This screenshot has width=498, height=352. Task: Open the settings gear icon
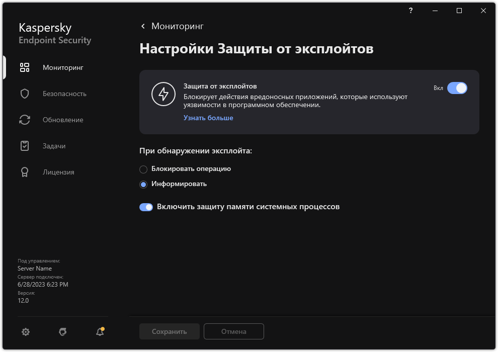coord(26,332)
